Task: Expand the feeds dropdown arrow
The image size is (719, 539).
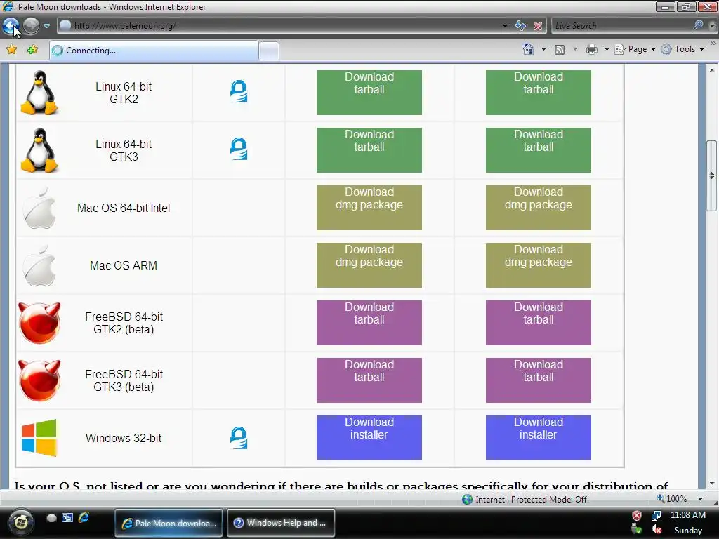Action: click(x=575, y=49)
